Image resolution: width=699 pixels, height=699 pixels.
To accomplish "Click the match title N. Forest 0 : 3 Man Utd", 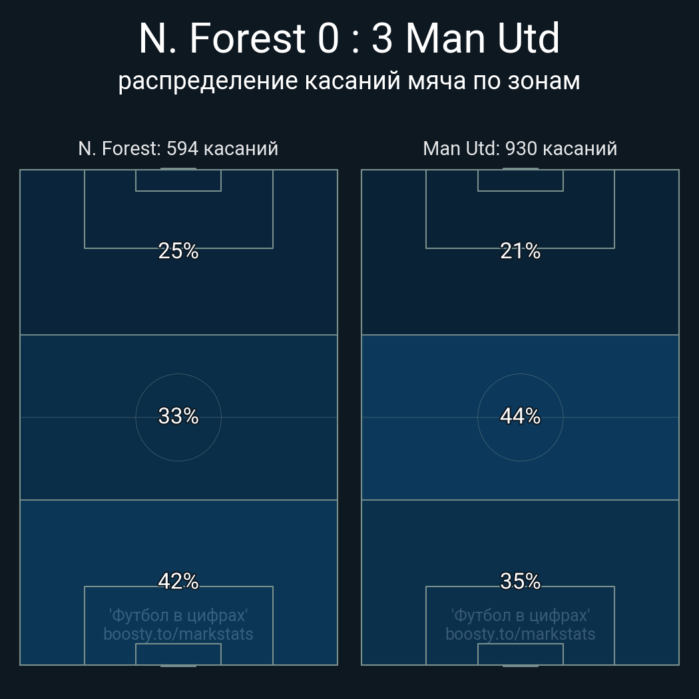I will tap(349, 39).
